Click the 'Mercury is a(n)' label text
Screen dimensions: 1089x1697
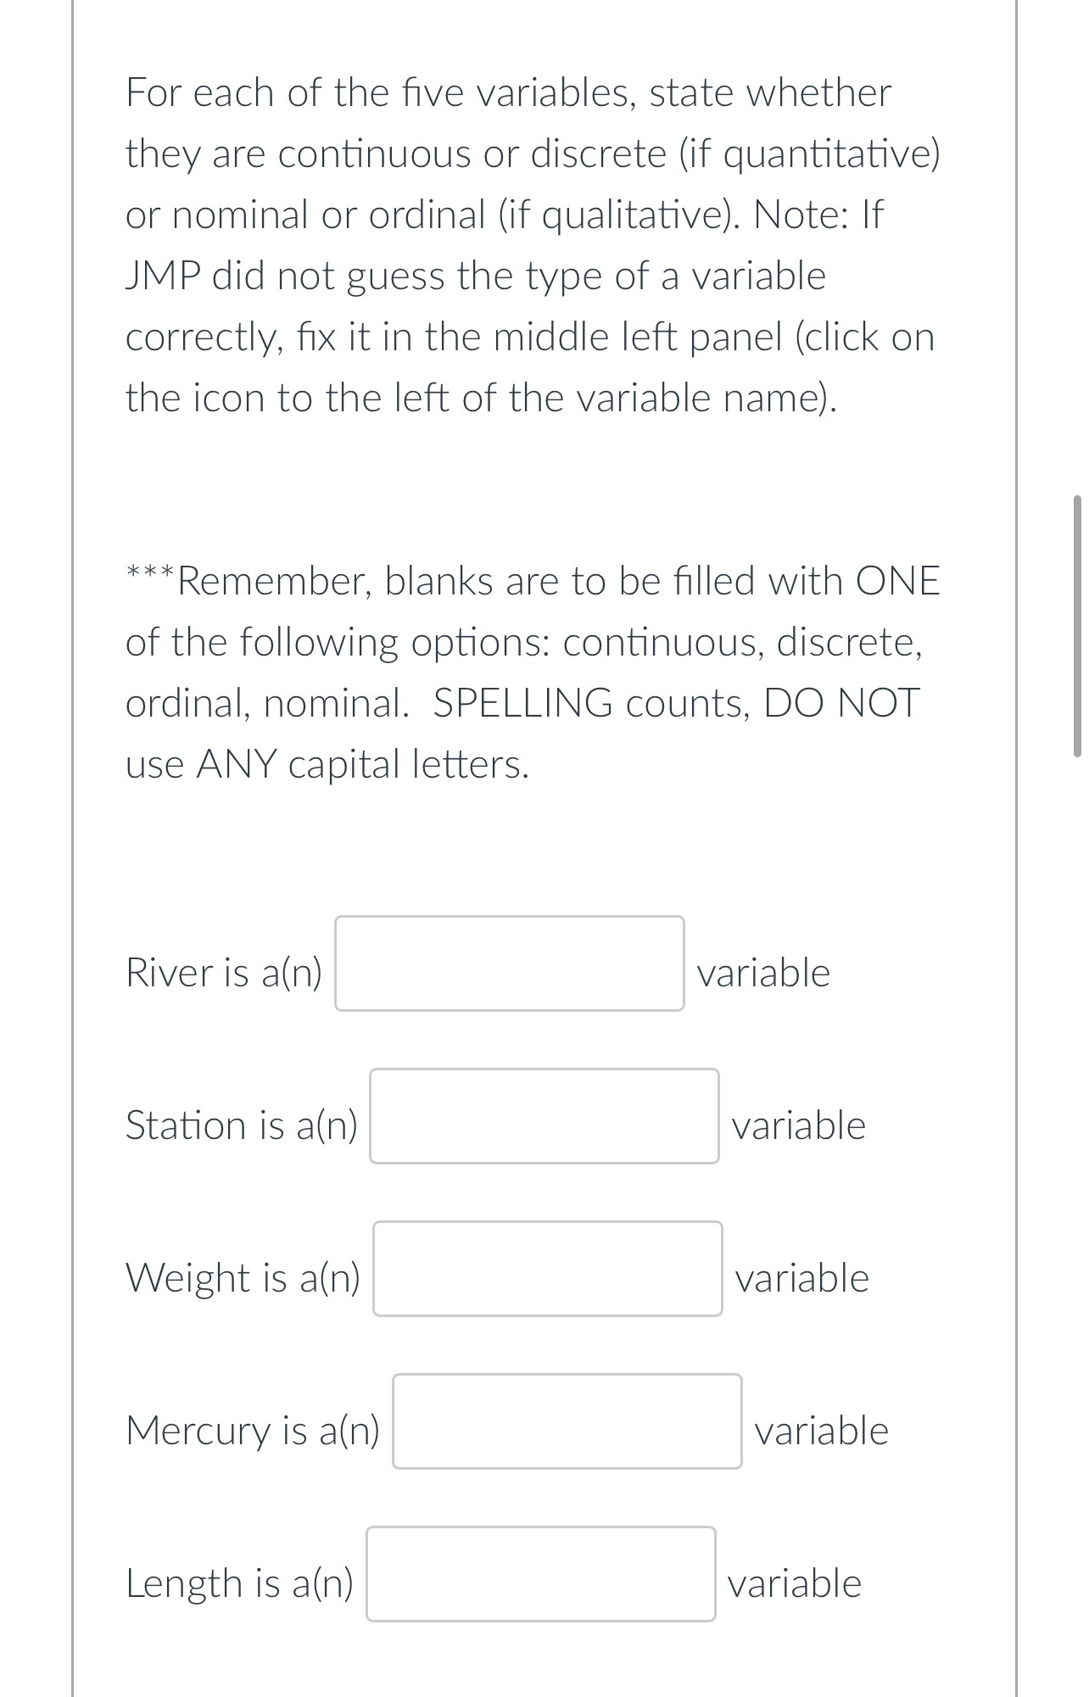coord(254,1430)
